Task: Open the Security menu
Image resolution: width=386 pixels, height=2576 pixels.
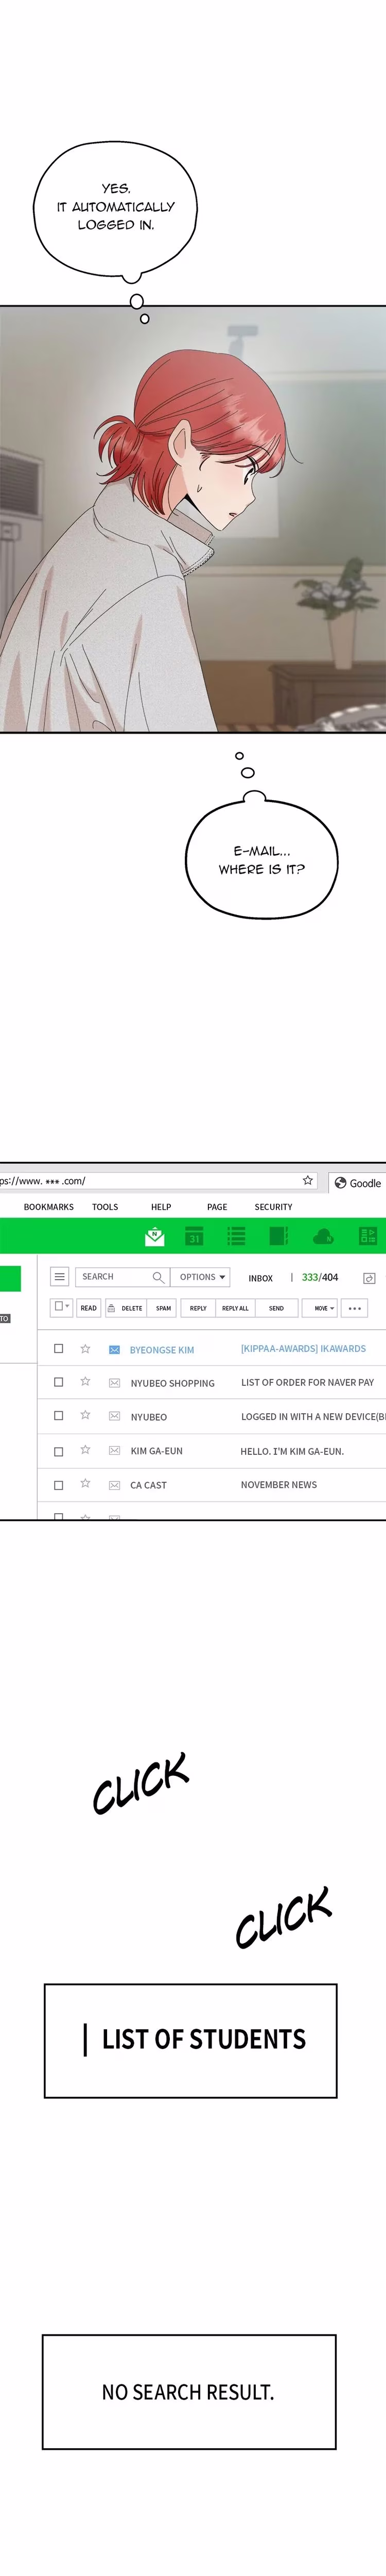Action: click(x=273, y=1207)
